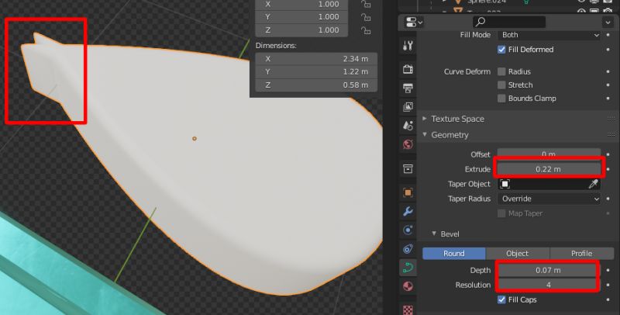Click the Geometry panel grip handle

pyautogui.click(x=611, y=135)
